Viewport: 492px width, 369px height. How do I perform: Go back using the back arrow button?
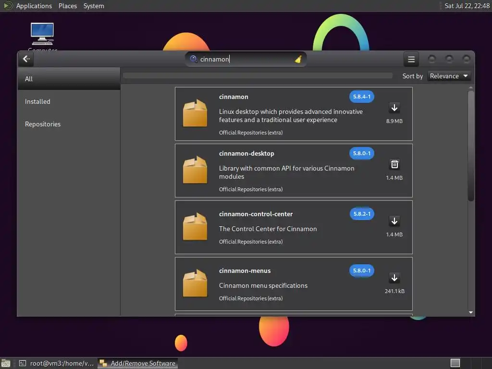click(x=26, y=59)
